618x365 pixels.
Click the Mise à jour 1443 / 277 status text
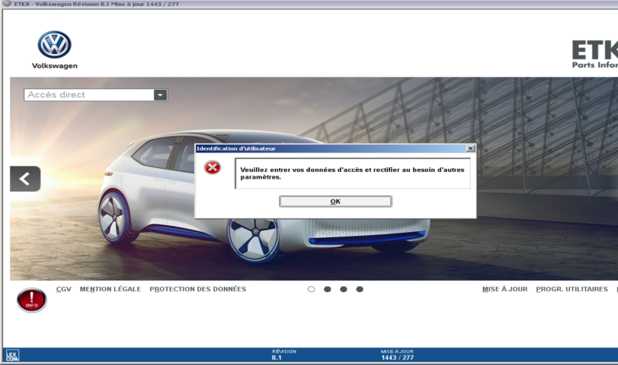coord(397,355)
